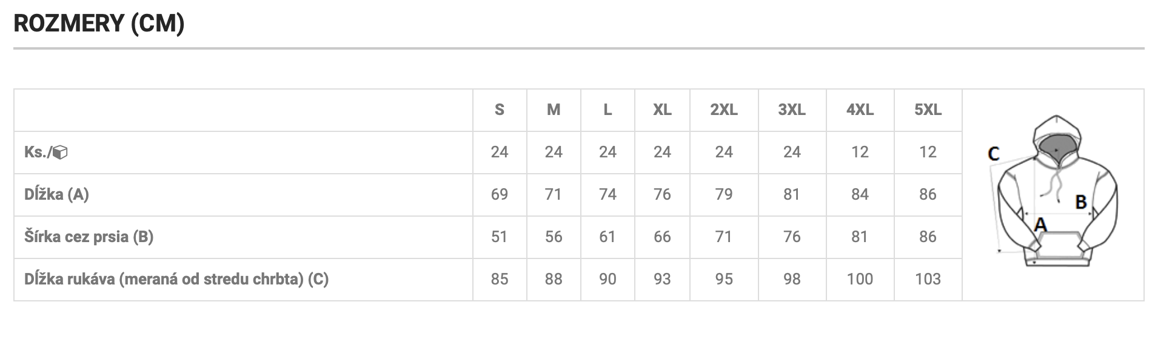Click the letter C on hoodie diagram

click(x=993, y=154)
